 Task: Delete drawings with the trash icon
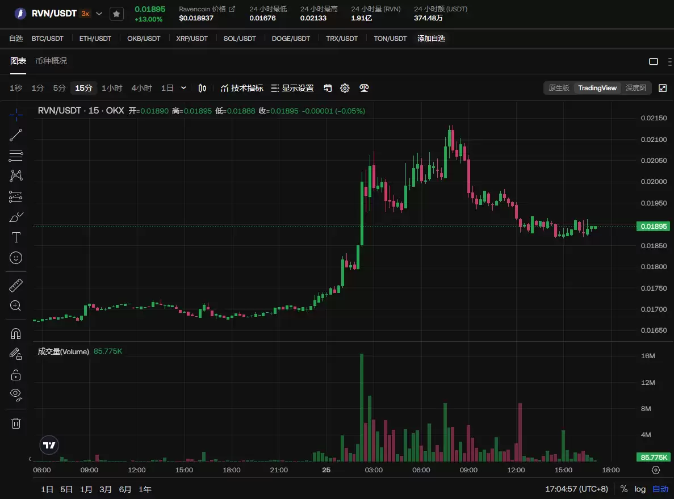(16, 423)
